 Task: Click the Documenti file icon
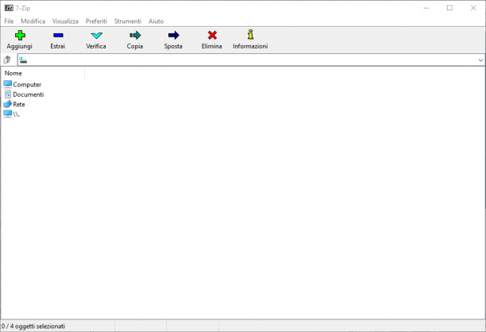8,95
